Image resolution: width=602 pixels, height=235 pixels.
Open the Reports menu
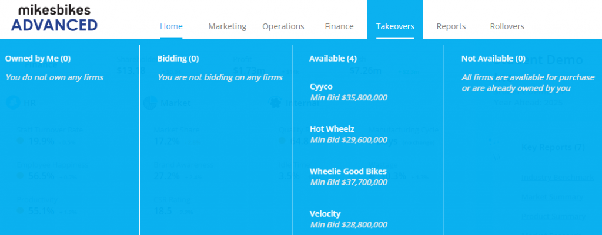point(451,26)
